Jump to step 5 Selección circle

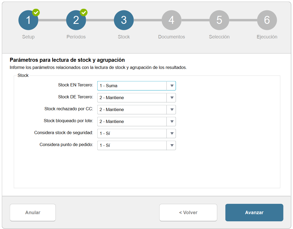(x=219, y=20)
